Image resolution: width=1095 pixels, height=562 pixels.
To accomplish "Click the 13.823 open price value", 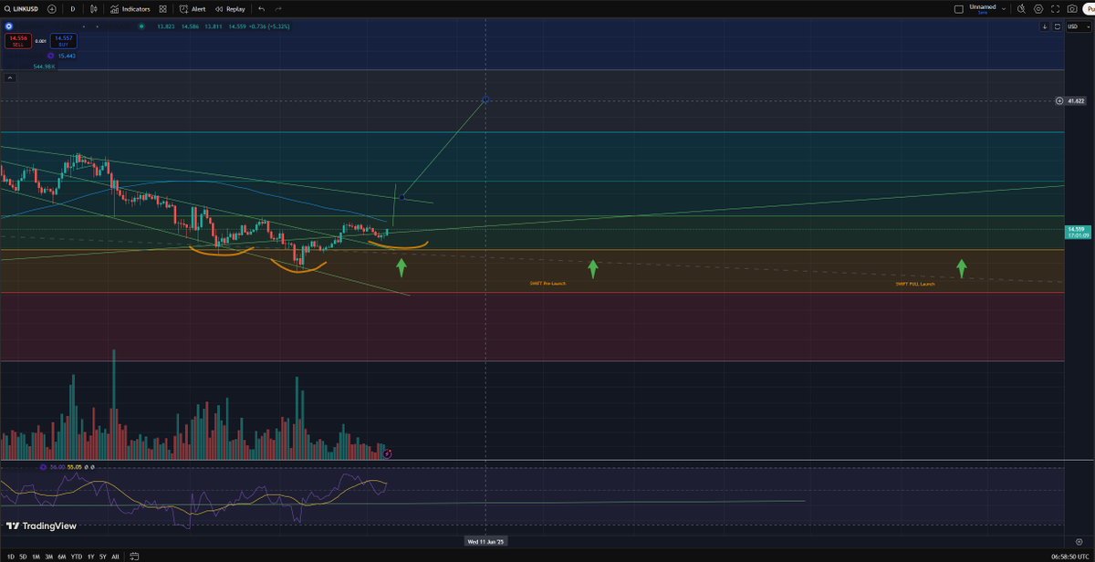I will [x=165, y=26].
